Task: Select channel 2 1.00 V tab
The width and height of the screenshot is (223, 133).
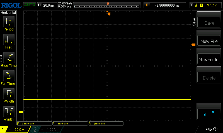Action: coord(47,129)
